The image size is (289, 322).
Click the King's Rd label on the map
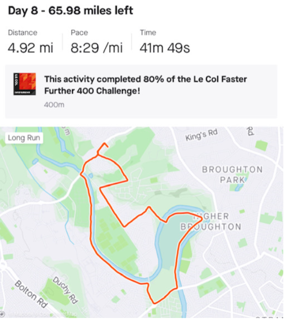point(202,135)
